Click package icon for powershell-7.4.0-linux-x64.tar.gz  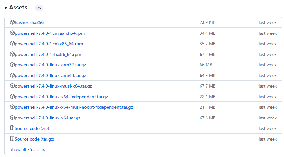12,118
